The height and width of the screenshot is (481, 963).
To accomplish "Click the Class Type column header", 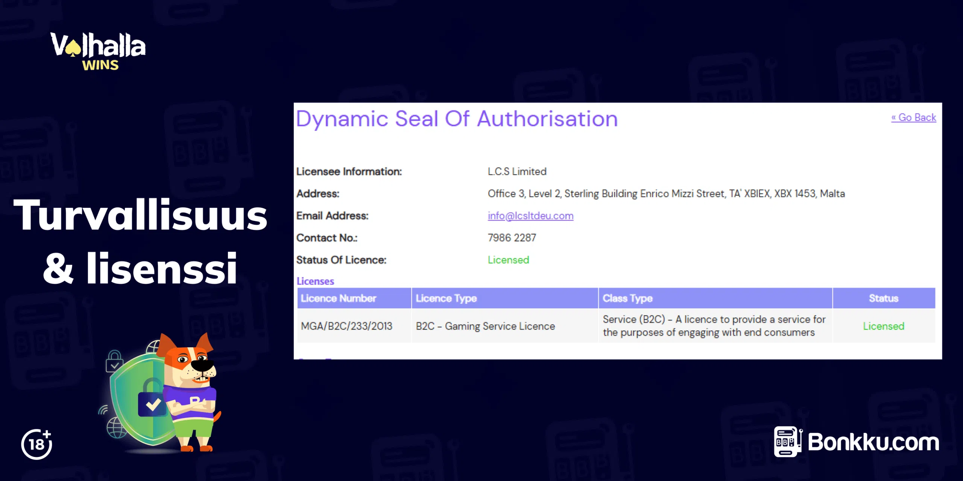I will [x=627, y=298].
